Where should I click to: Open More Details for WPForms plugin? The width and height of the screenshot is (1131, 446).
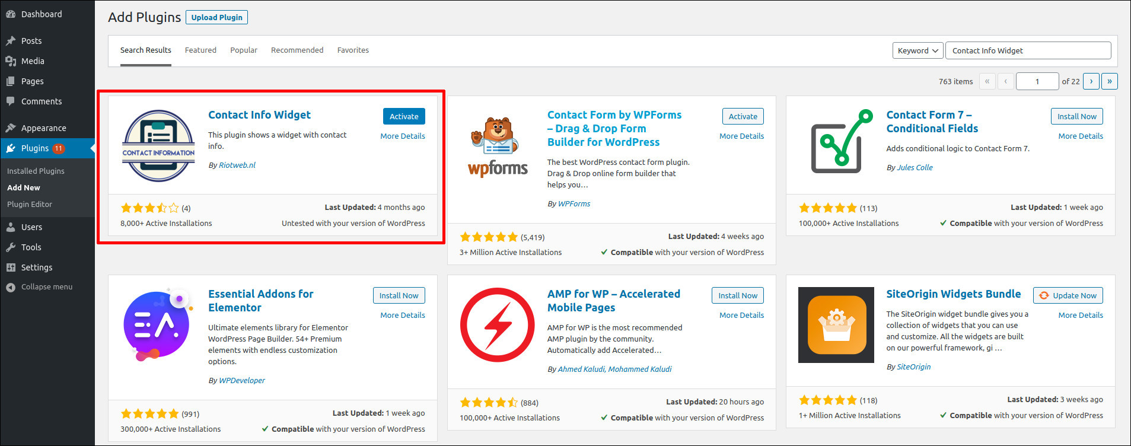pos(741,136)
